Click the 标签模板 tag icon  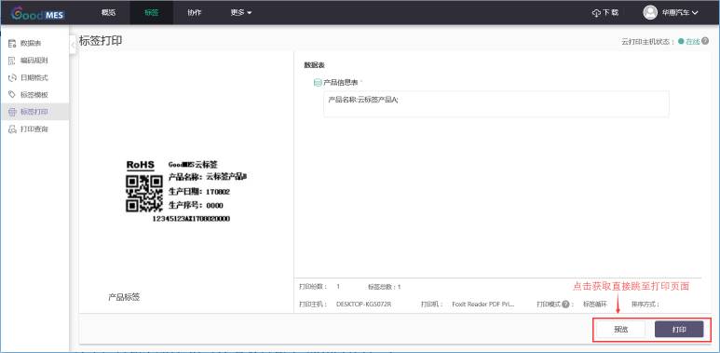point(12,95)
